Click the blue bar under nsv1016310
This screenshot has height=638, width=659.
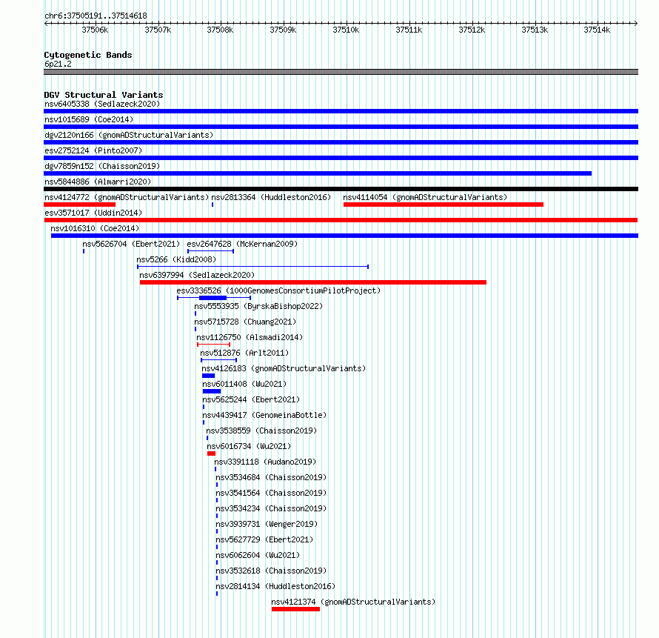pyautogui.click(x=344, y=236)
